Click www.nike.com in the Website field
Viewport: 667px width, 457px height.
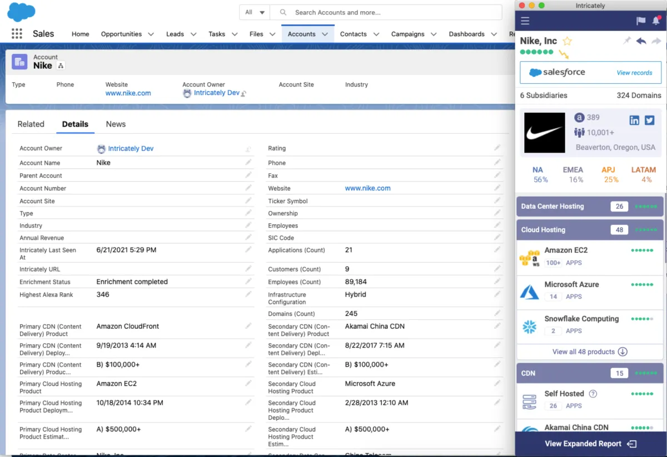pyautogui.click(x=367, y=188)
